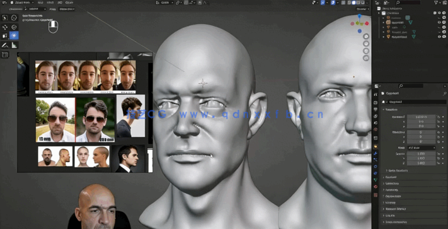Toggle eye visibility of the Collection row
The width and height of the screenshot is (448, 229).
tap(439, 13)
